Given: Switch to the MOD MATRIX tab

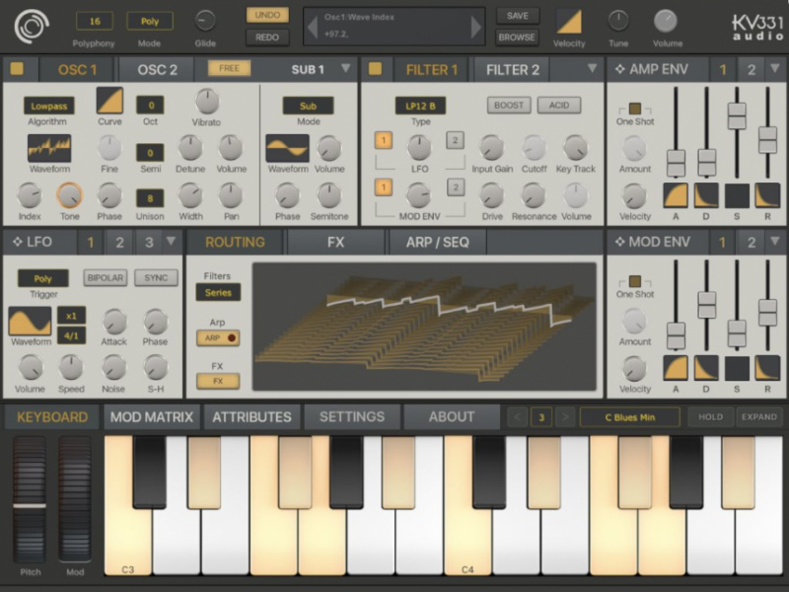Looking at the screenshot, I should pos(151,417).
